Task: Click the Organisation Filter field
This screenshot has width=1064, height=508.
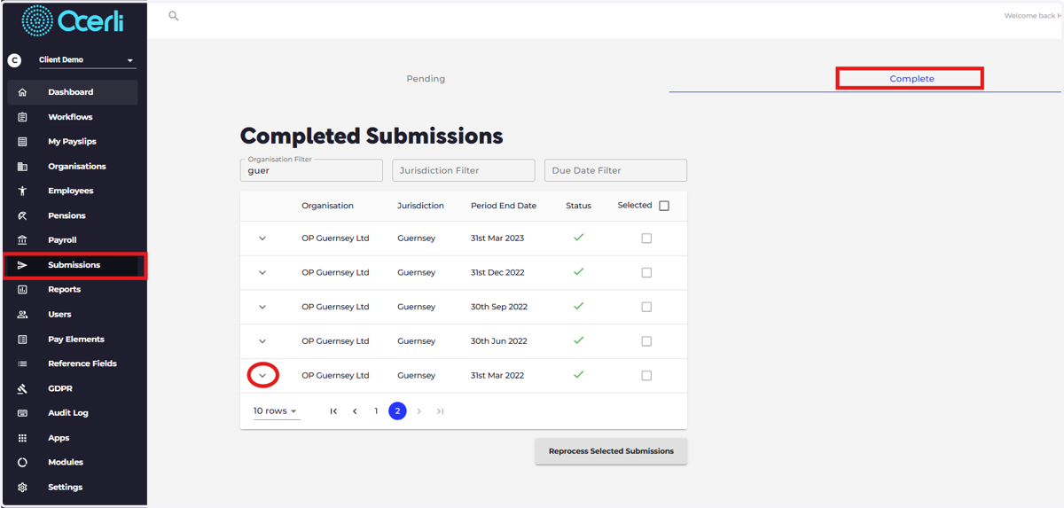Action: (311, 170)
